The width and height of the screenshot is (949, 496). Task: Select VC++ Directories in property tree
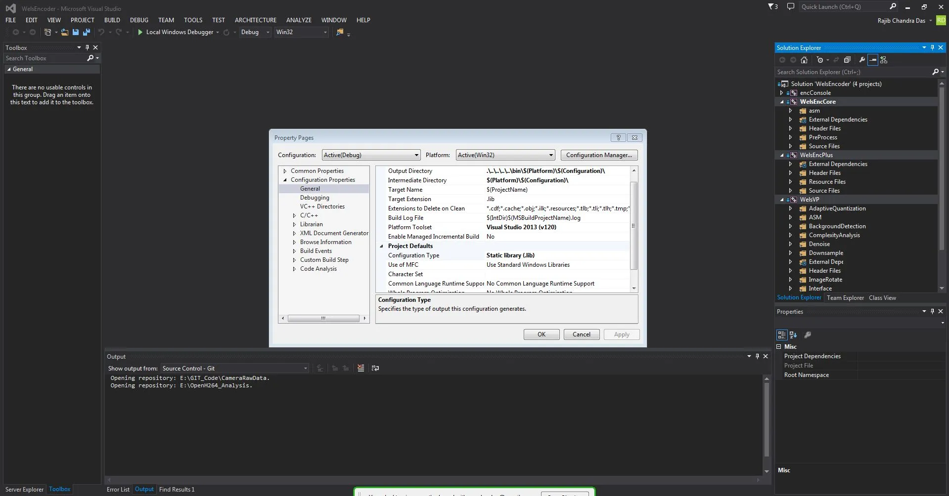[x=322, y=207]
